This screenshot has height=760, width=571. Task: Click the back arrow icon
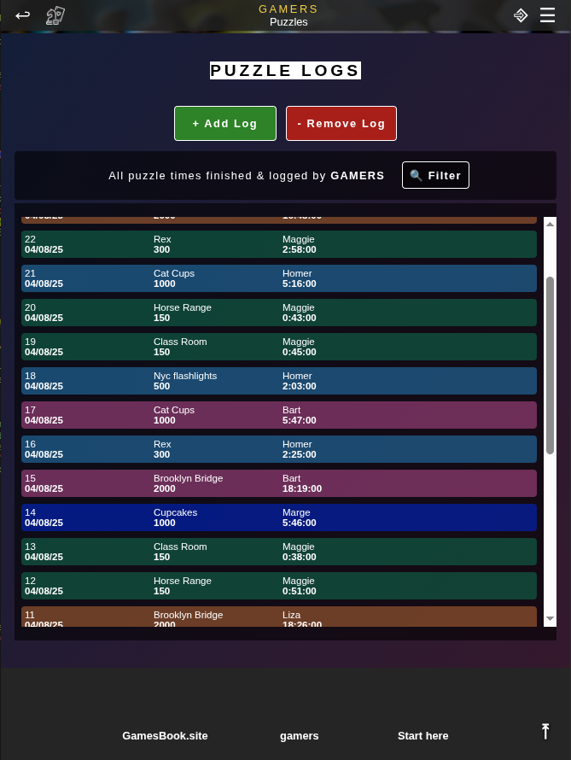(23, 15)
